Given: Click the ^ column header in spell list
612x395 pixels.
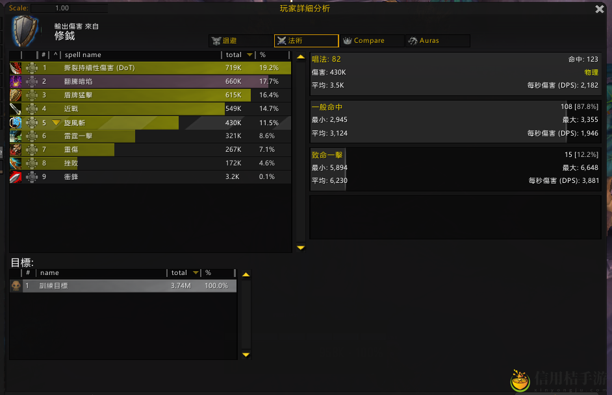Looking at the screenshot, I should (x=55, y=55).
